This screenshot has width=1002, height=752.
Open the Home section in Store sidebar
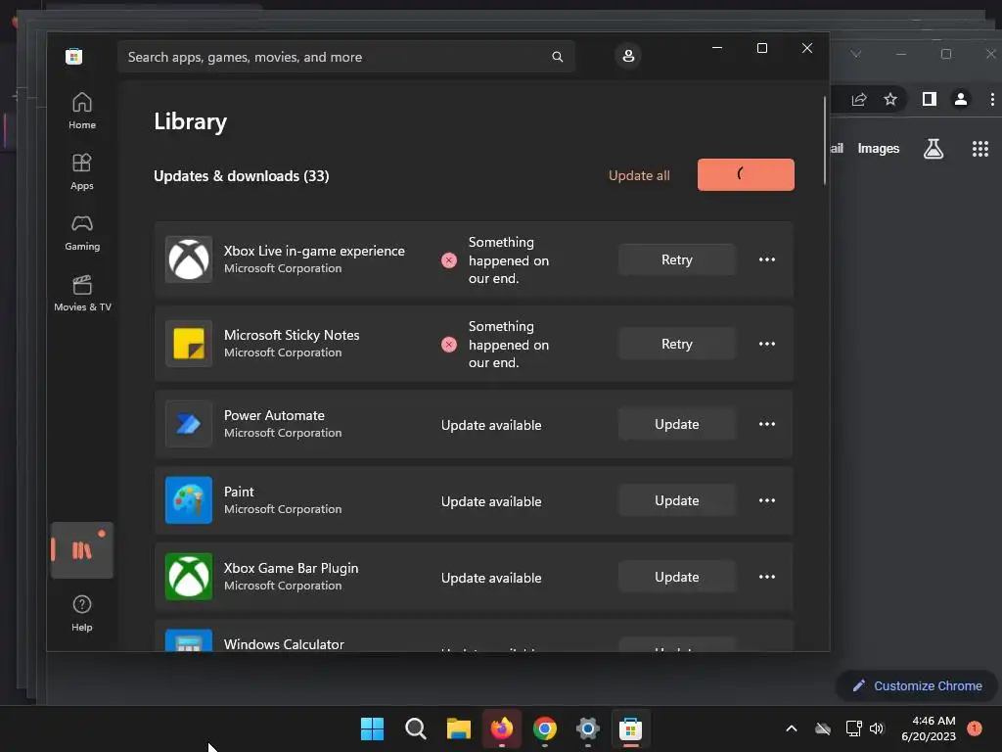click(82, 111)
